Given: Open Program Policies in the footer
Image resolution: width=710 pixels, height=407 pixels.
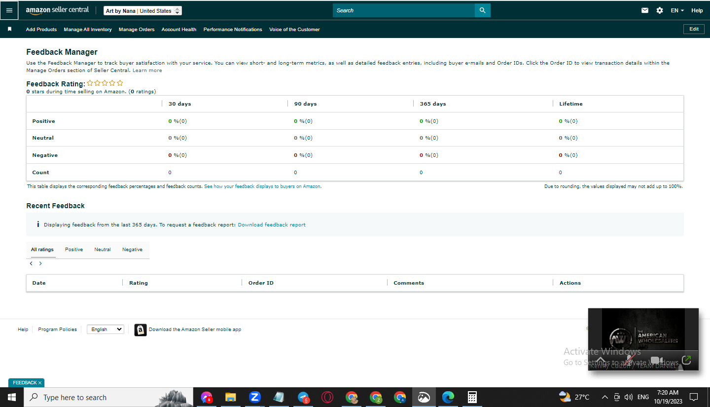Looking at the screenshot, I should (x=57, y=330).
